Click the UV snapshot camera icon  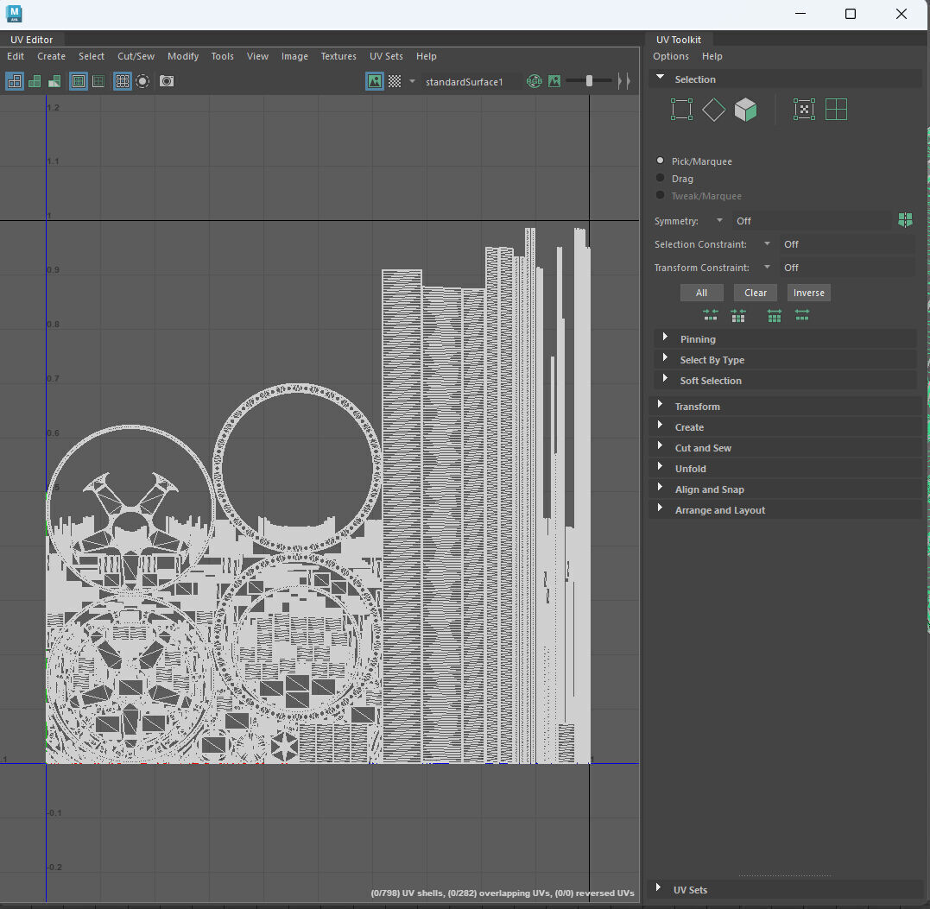(167, 81)
